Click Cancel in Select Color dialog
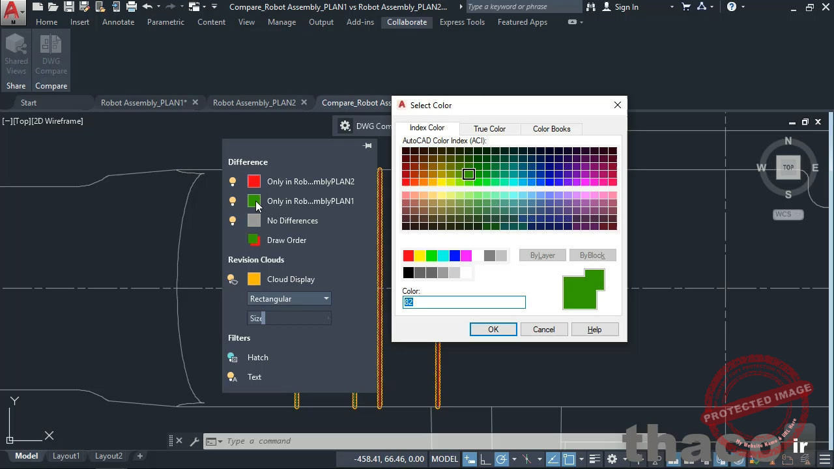 coord(543,330)
